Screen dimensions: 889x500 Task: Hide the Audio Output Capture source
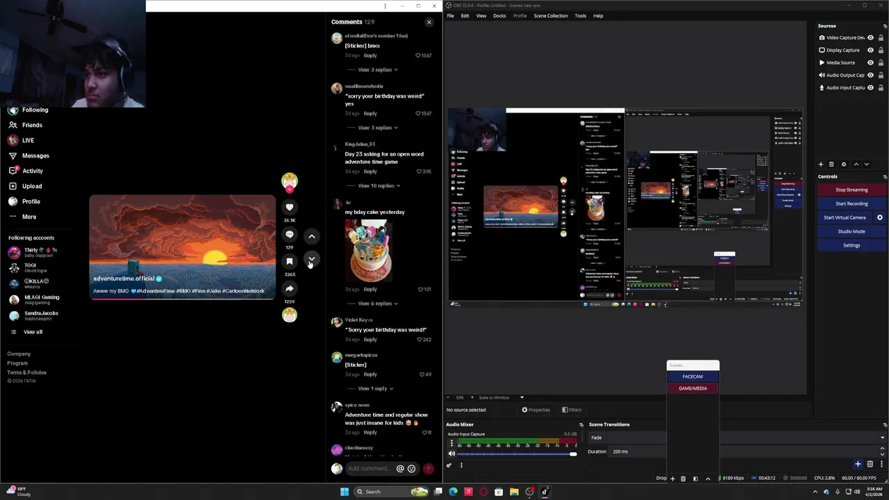point(870,75)
